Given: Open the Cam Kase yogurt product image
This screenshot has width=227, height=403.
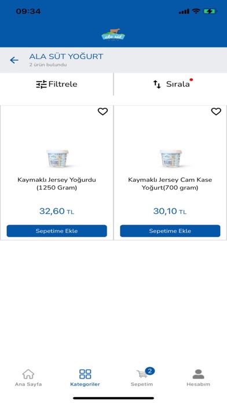Looking at the screenshot, I should pyautogui.click(x=171, y=159).
